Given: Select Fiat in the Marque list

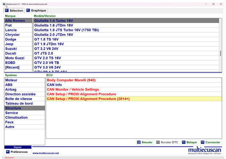Looking at the screenshot, I should pos(18,25).
